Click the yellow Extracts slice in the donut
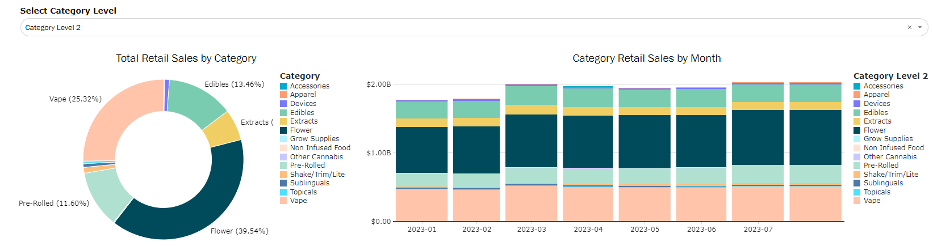 tap(221, 129)
